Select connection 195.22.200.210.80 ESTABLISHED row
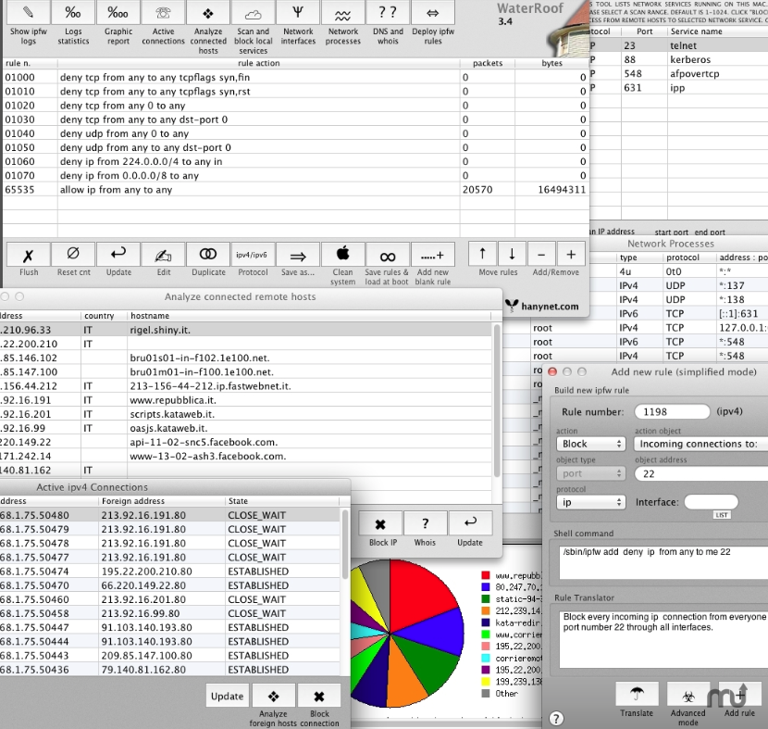Image resolution: width=768 pixels, height=729 pixels. pos(169,572)
